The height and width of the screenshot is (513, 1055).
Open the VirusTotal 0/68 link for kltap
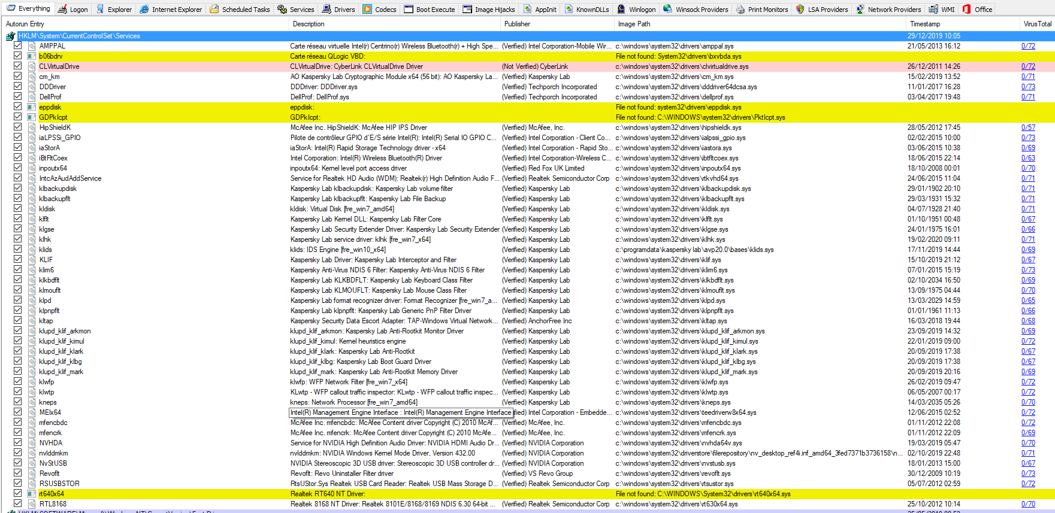[x=1028, y=321]
